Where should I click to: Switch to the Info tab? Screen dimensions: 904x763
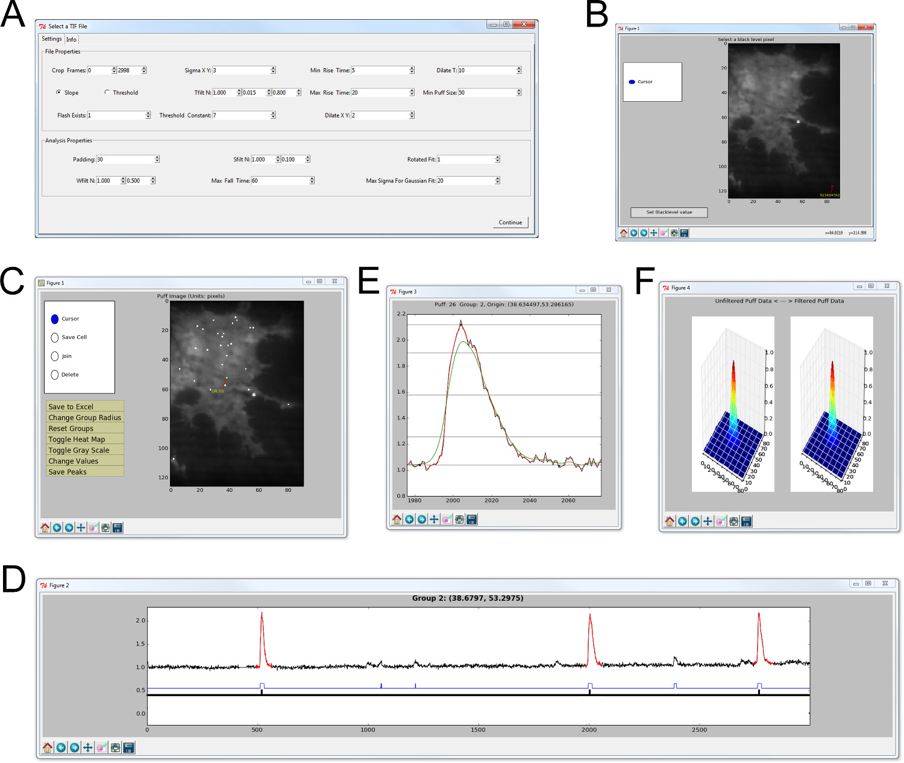[x=71, y=40]
